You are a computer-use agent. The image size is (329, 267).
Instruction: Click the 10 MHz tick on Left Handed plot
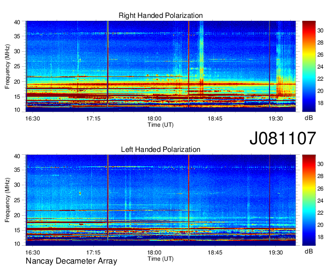coord(17,244)
